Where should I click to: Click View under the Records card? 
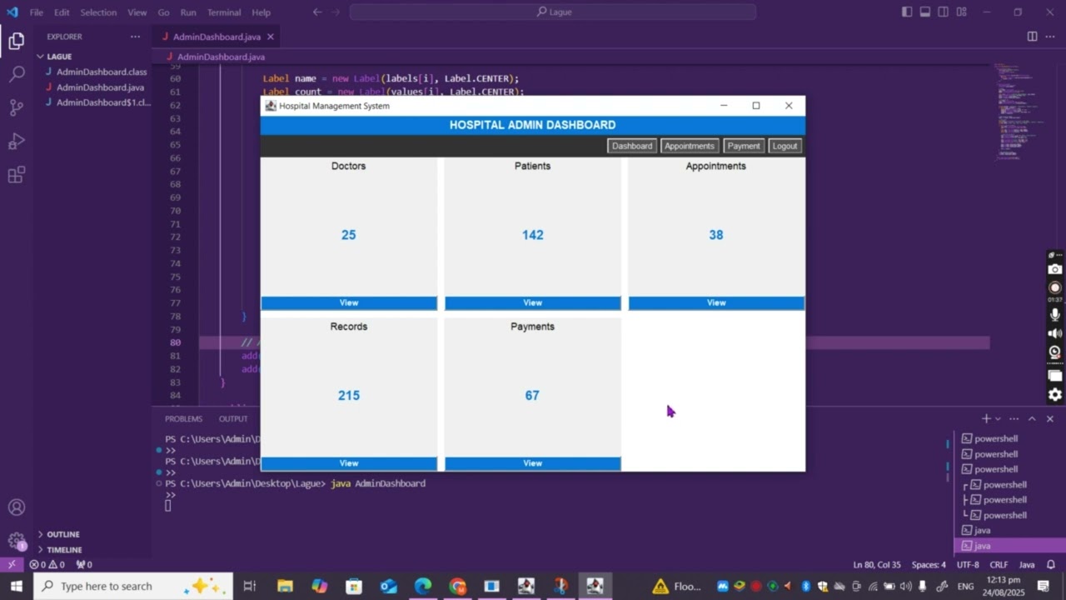(x=349, y=463)
